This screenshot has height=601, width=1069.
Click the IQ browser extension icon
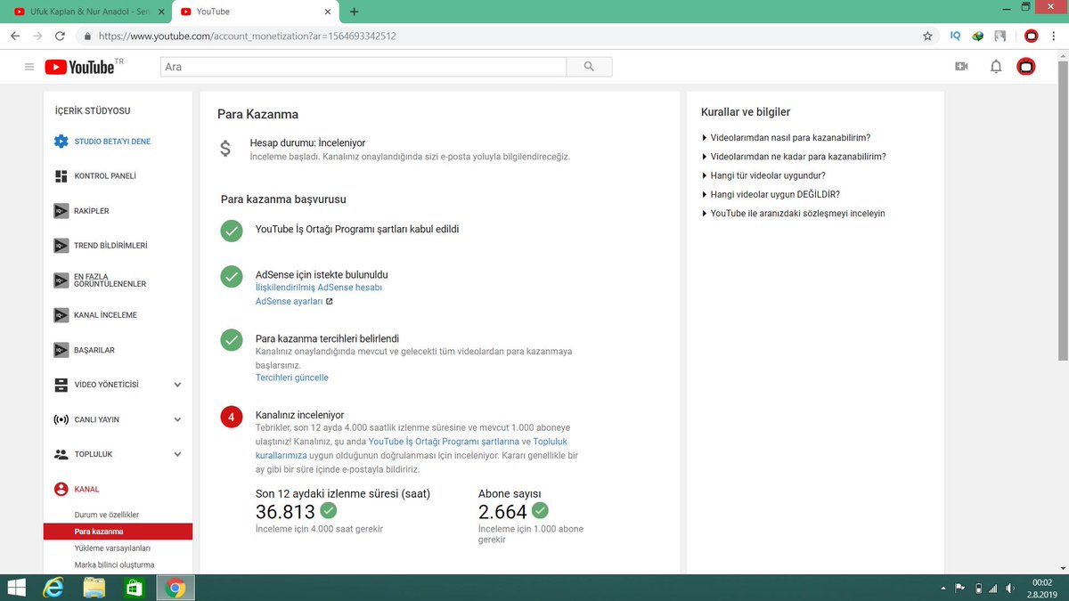tap(955, 37)
